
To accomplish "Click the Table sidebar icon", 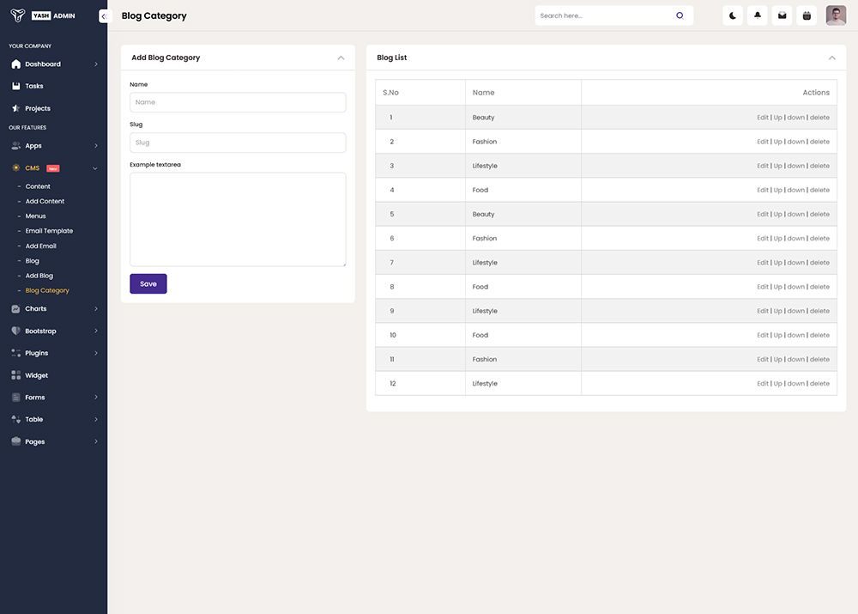I will click(15, 420).
